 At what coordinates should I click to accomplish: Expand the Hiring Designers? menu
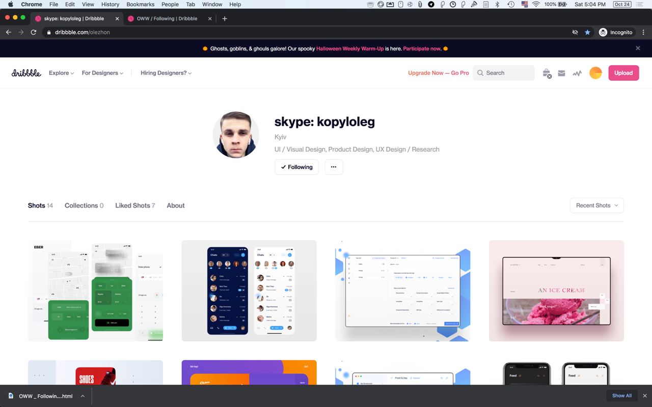coord(166,73)
